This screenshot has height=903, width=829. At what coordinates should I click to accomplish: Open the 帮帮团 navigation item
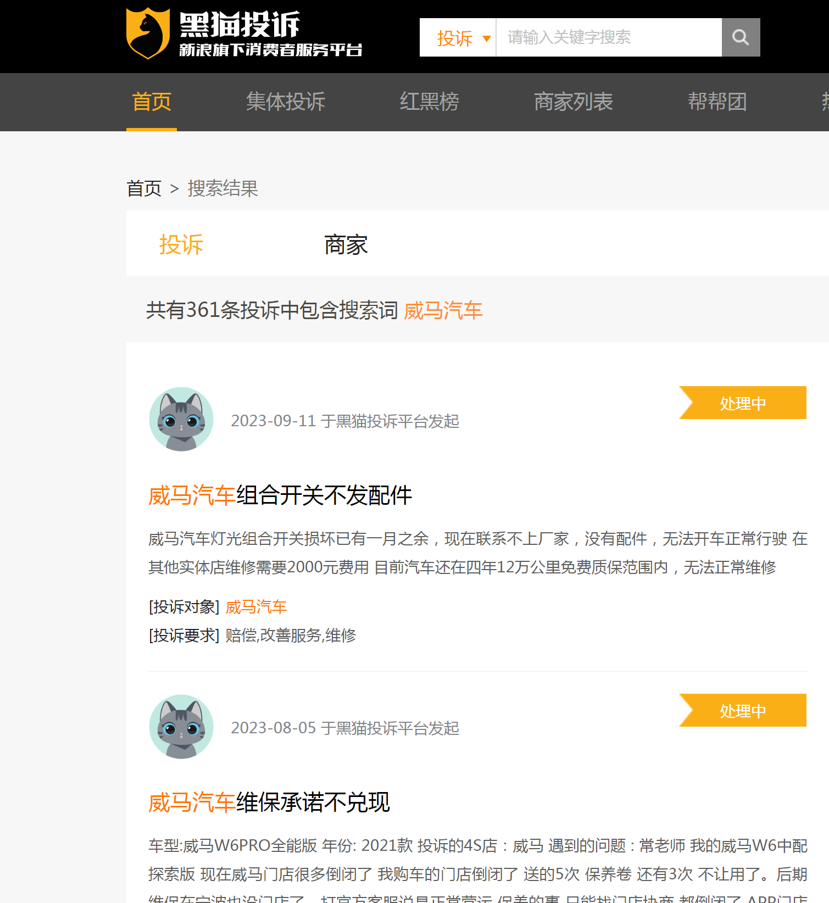[717, 102]
